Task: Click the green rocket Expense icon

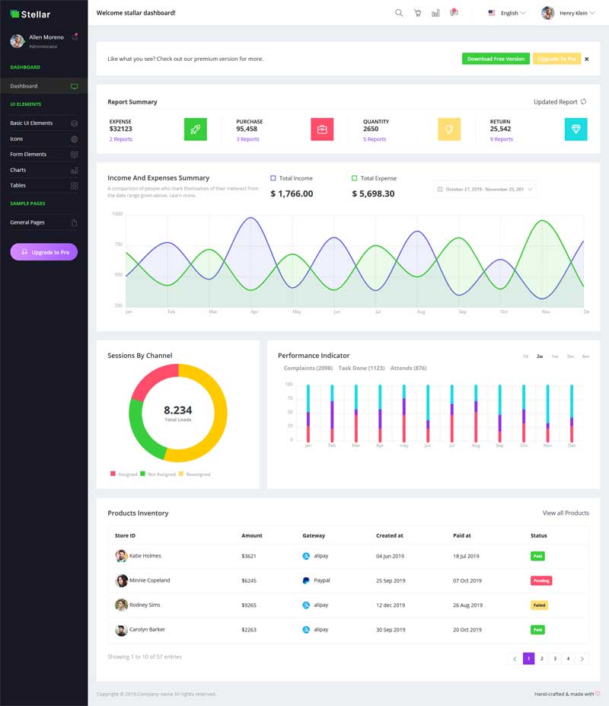Action: (x=196, y=129)
